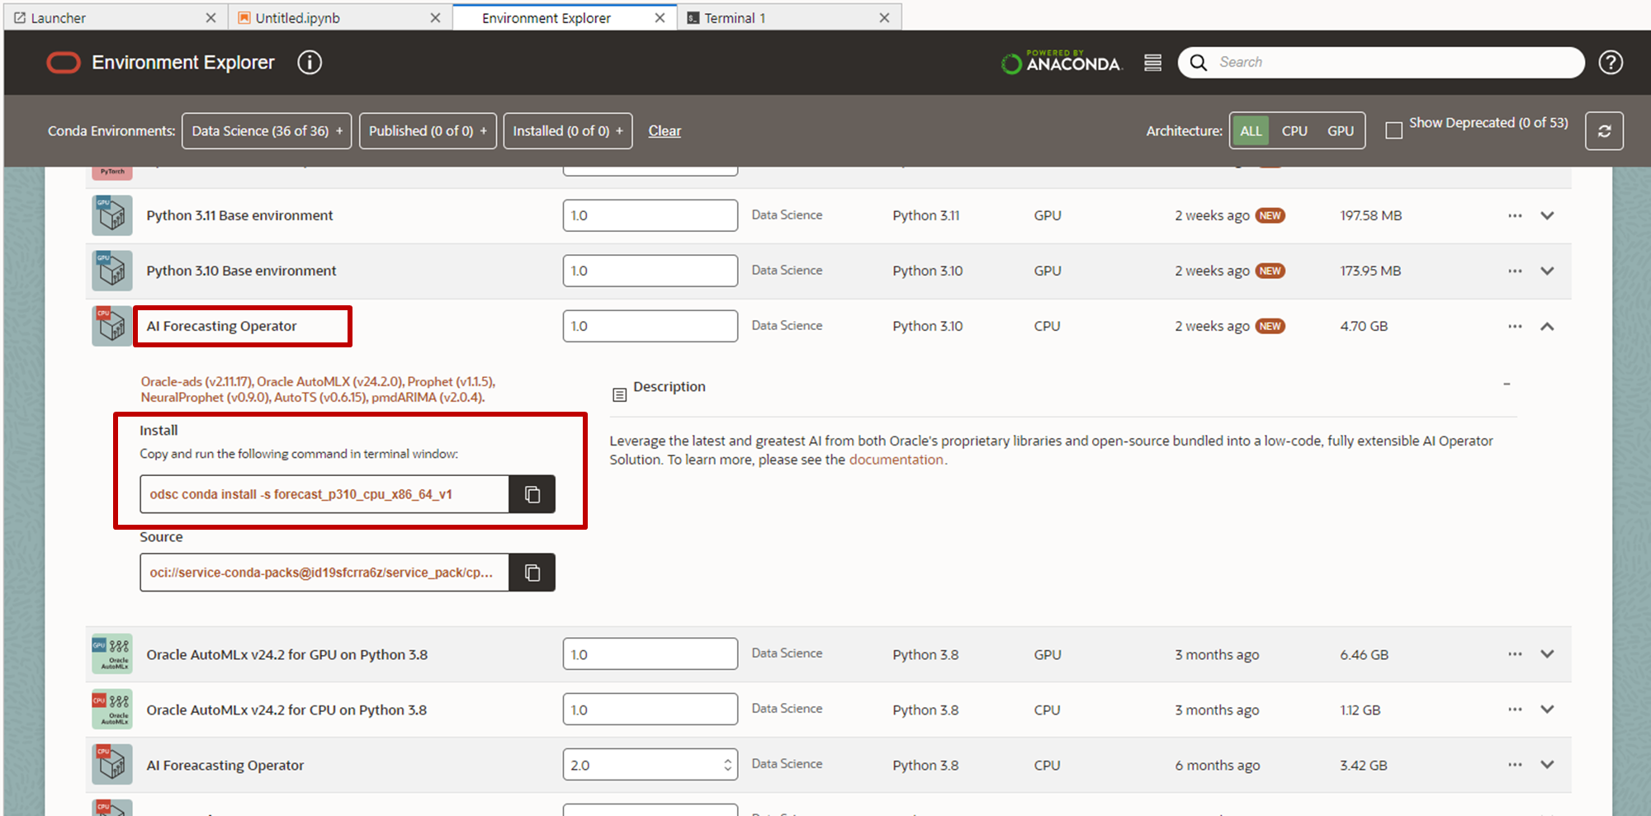Open the Environment Explorer info icon
The width and height of the screenshot is (1651, 816).
(x=310, y=63)
